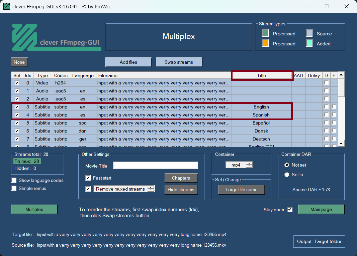Click the 'Source DAR = 1.78' text
This screenshot has width=357, height=256.
click(311, 190)
